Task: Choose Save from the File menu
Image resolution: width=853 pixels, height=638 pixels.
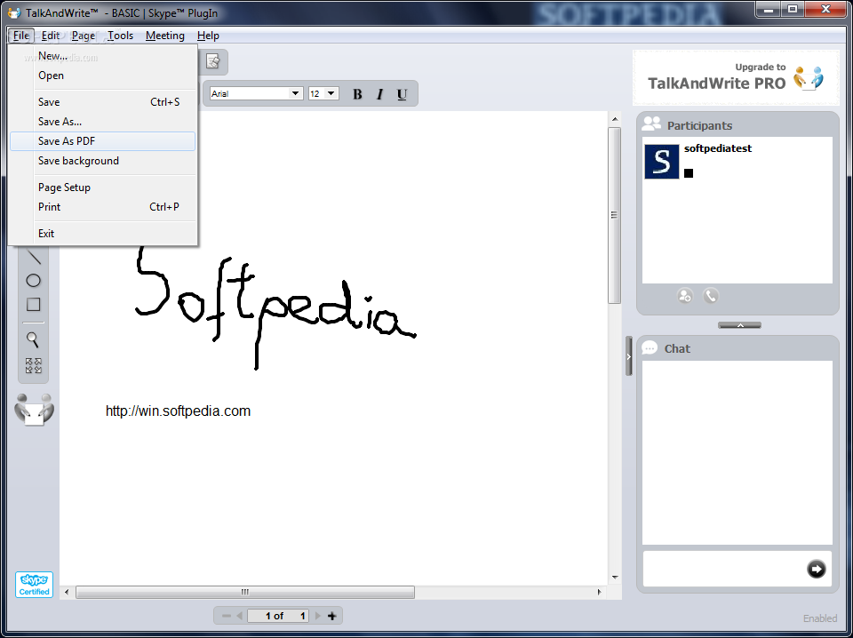Action: pos(102,102)
